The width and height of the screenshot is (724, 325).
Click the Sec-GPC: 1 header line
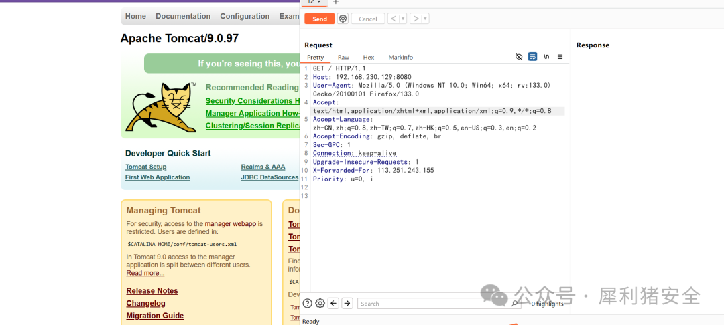click(332, 145)
